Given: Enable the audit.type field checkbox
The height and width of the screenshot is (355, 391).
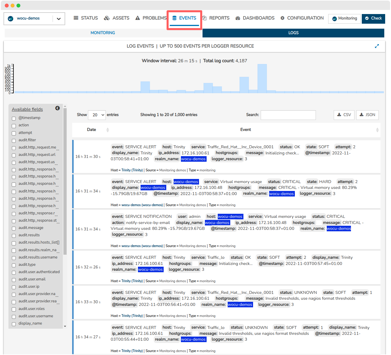Looking at the screenshot, I should pos(14,265).
